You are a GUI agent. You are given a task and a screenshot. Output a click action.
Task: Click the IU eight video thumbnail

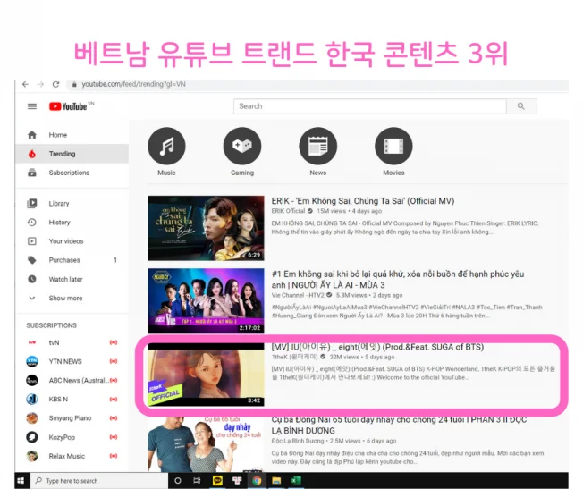206,374
